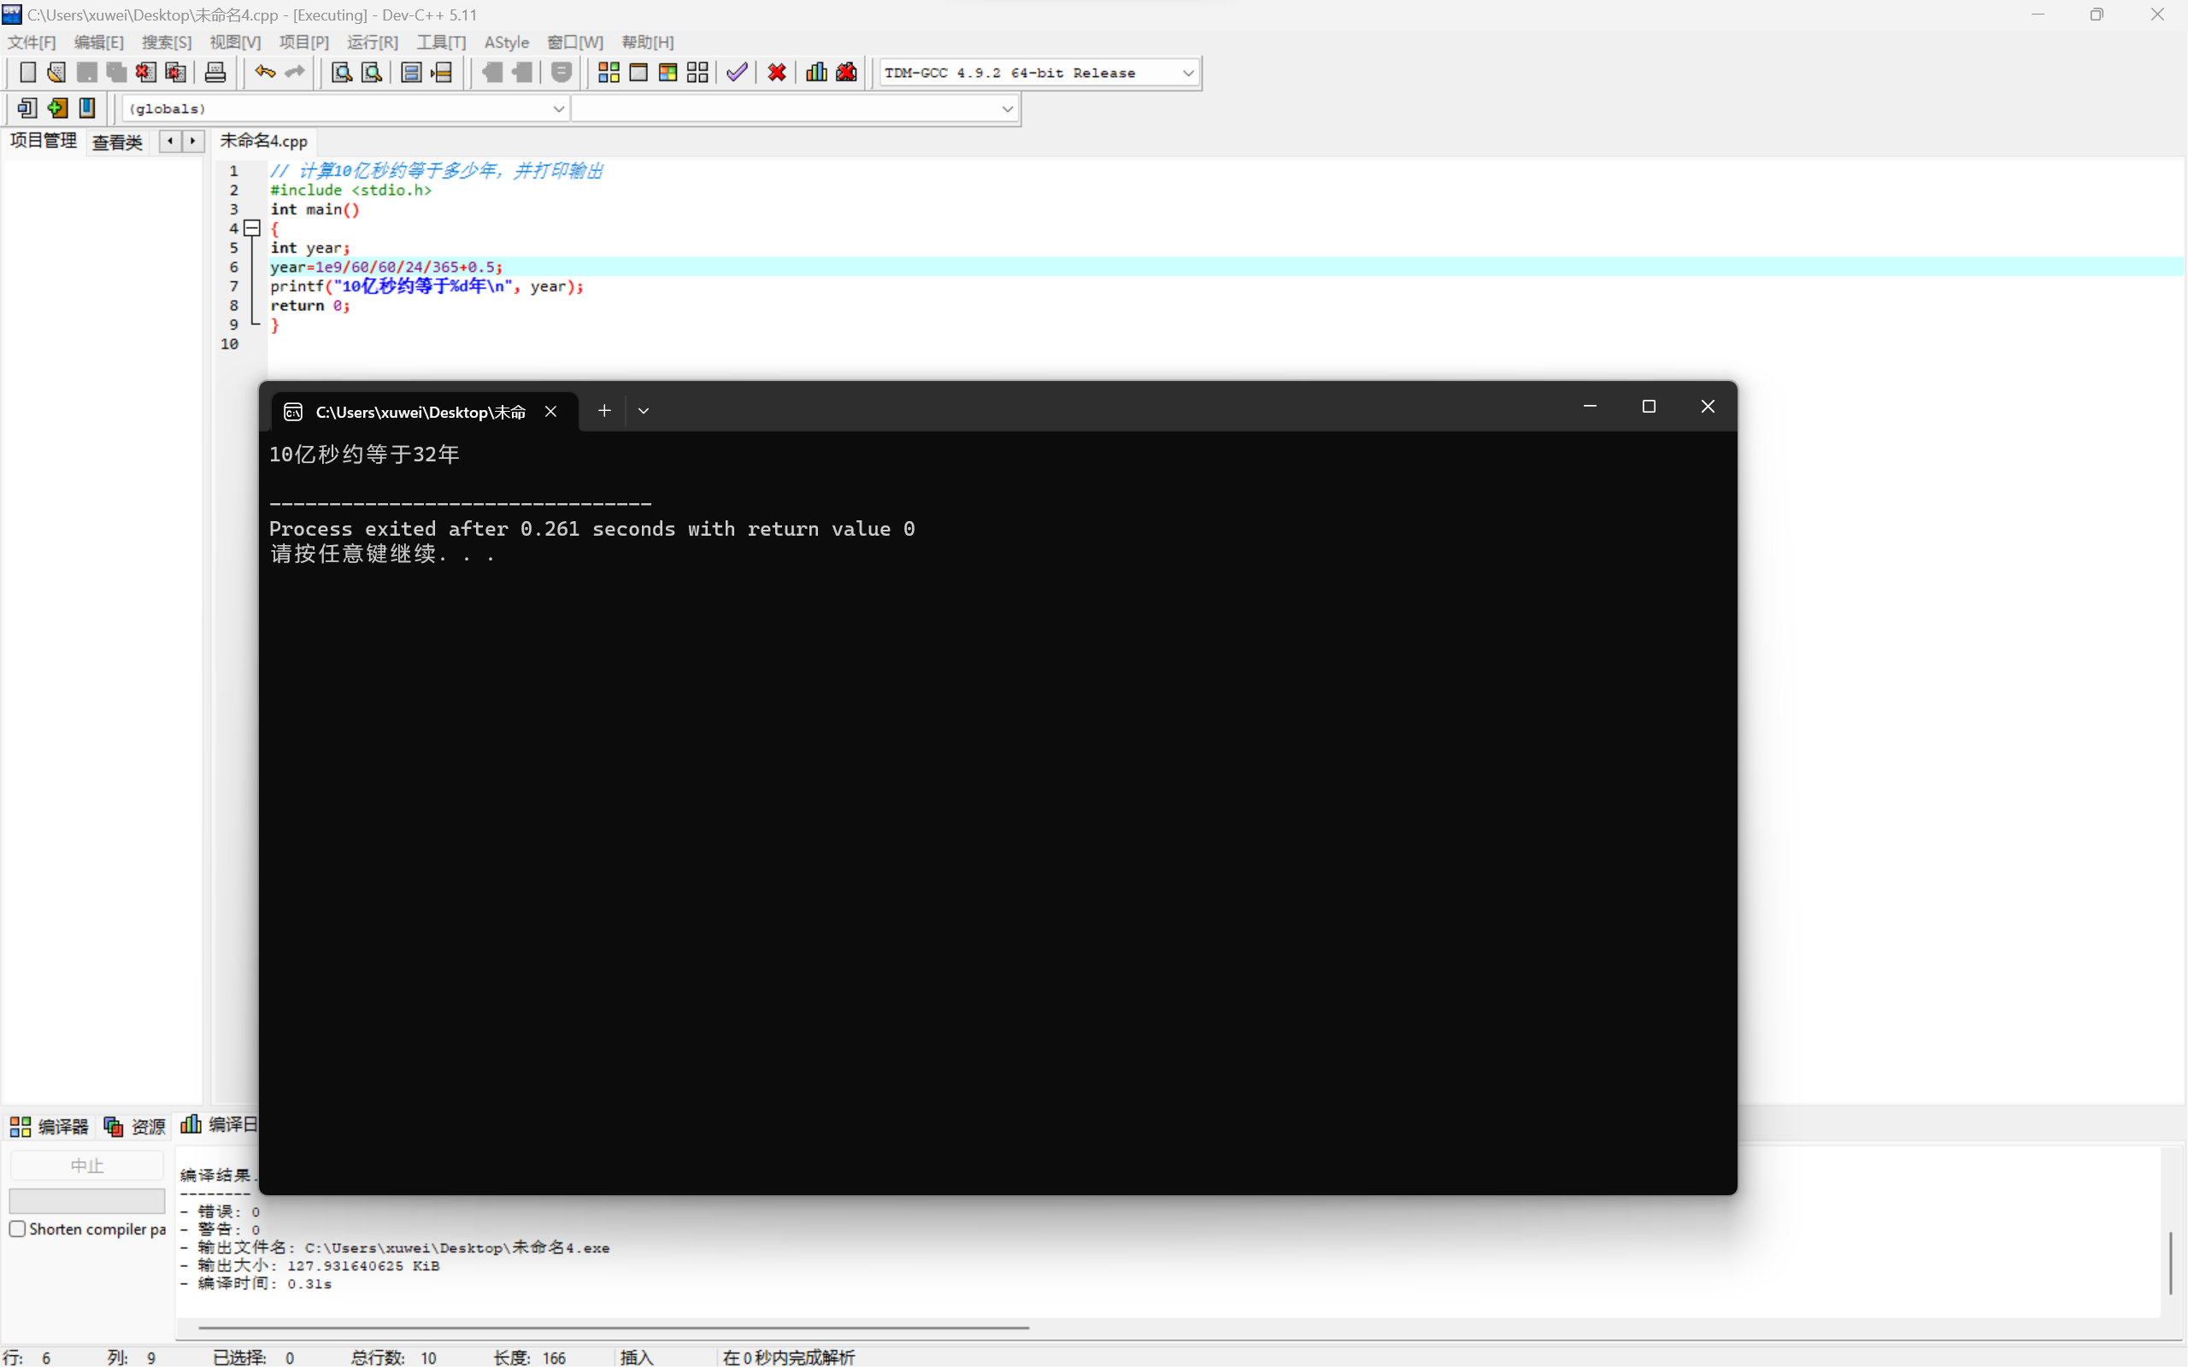Click the Find magnifier icon
Screen dimensions: 2188x1367
click(x=341, y=73)
